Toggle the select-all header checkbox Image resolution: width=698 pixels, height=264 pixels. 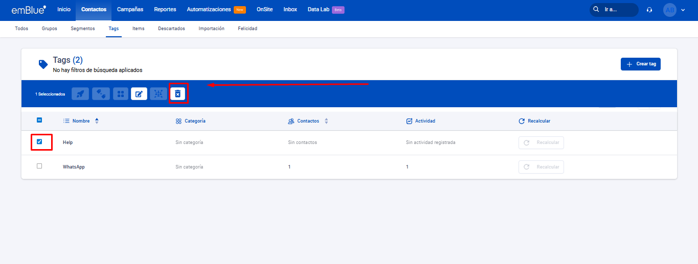(x=39, y=121)
